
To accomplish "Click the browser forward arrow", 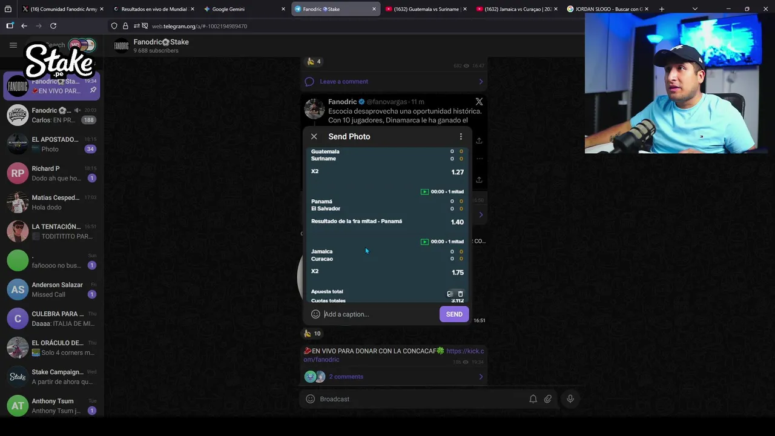I will (39, 26).
